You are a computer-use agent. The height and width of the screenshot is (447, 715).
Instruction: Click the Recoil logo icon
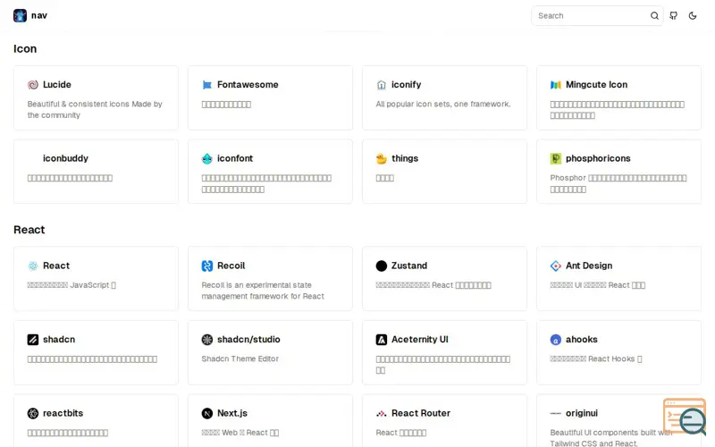tap(207, 266)
